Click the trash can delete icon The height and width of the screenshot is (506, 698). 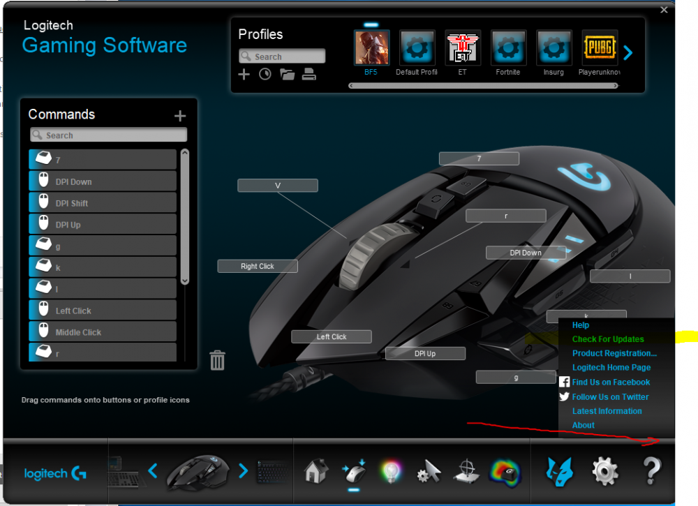pos(217,360)
